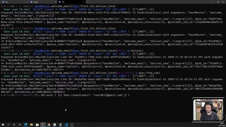Minimize the terminal window
Screen dimensions: 226x127
(x=213, y=2)
